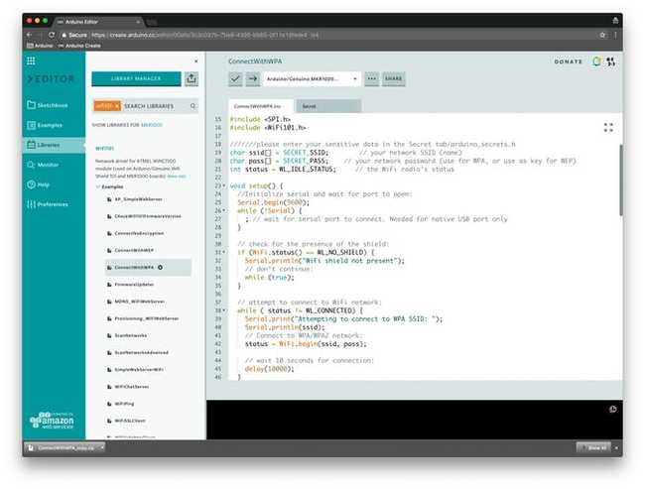
Task: Toggle fullscreen editor icon
Action: pyautogui.click(x=608, y=127)
